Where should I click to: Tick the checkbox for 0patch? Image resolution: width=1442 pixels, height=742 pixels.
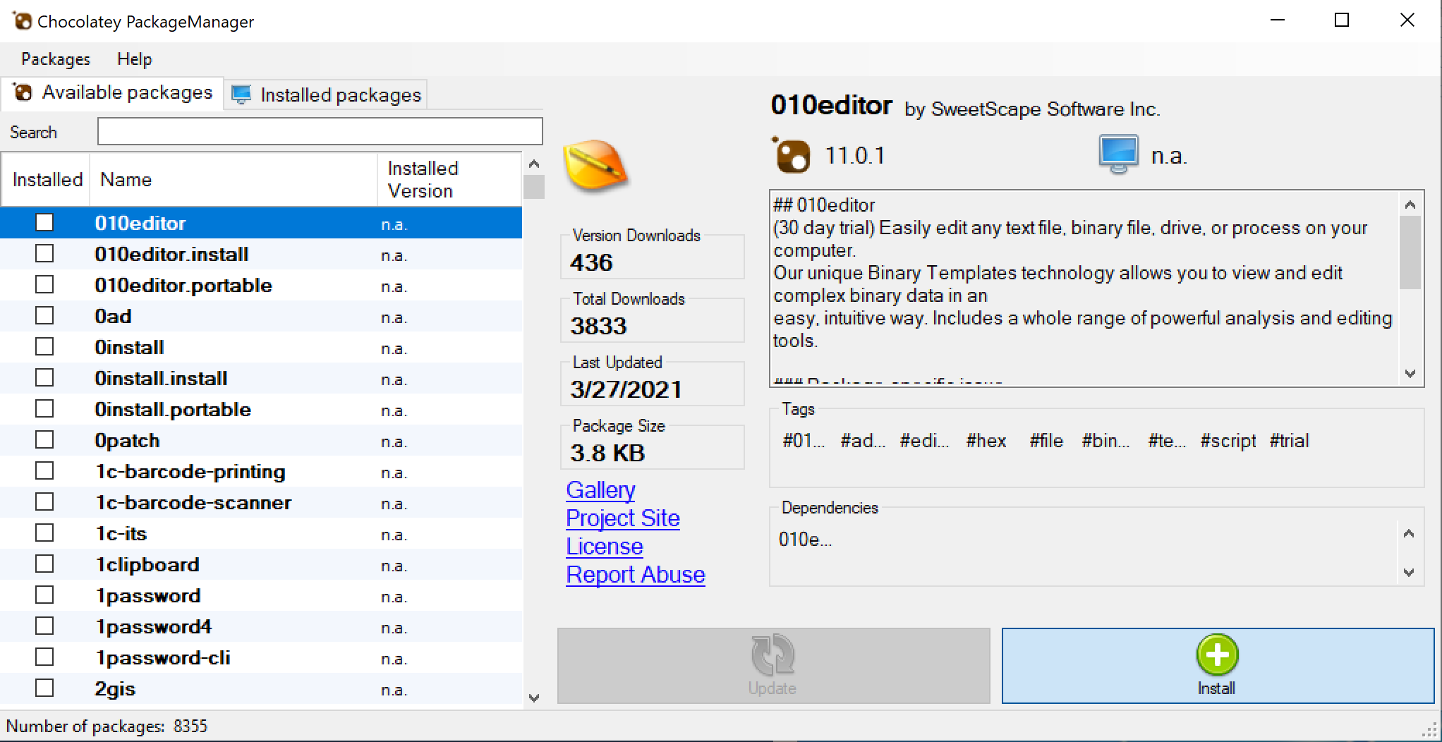(x=44, y=440)
